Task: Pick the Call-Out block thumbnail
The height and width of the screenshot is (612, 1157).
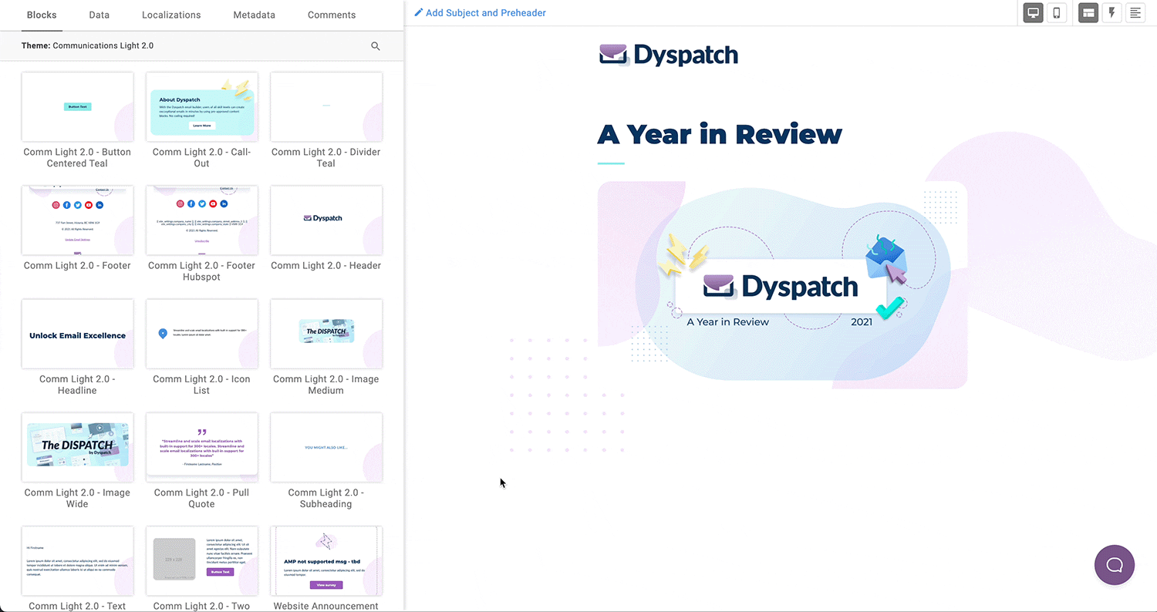Action: point(201,107)
